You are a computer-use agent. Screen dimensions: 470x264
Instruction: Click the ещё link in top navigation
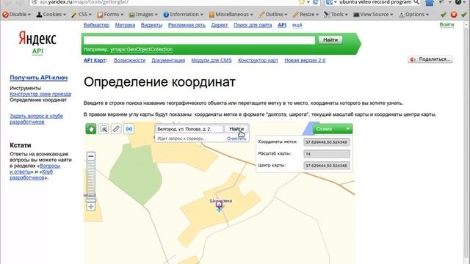tap(297, 25)
